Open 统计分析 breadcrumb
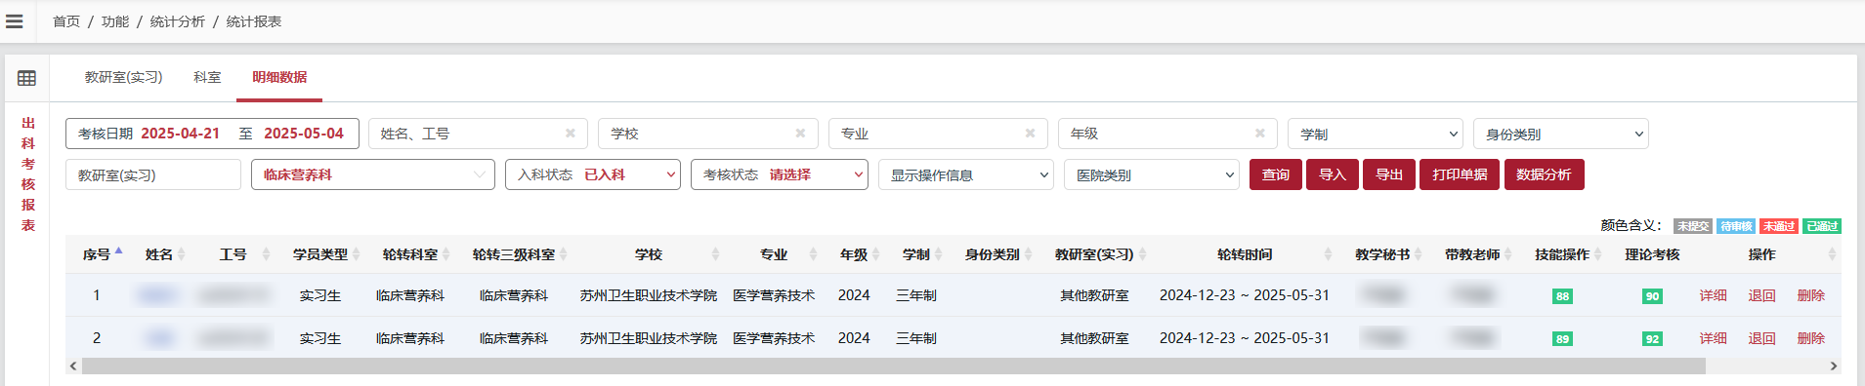 pos(178,21)
